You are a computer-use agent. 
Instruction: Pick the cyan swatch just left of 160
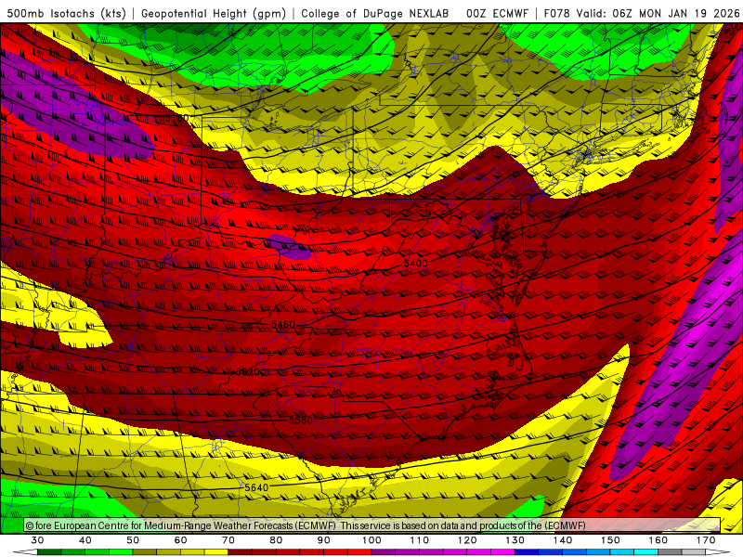click(645, 552)
